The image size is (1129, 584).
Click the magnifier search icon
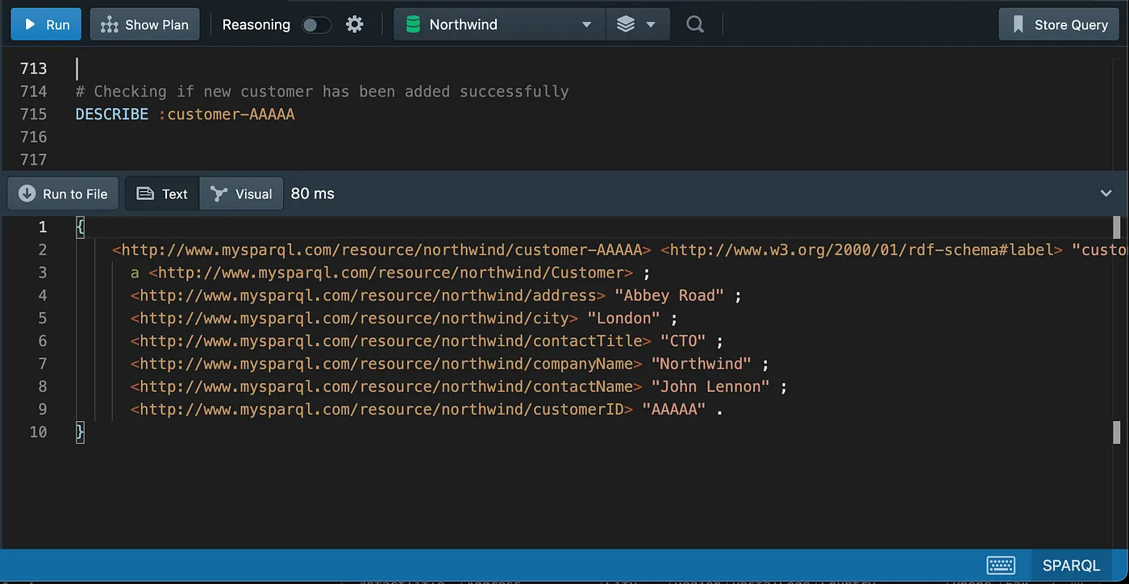pos(695,25)
